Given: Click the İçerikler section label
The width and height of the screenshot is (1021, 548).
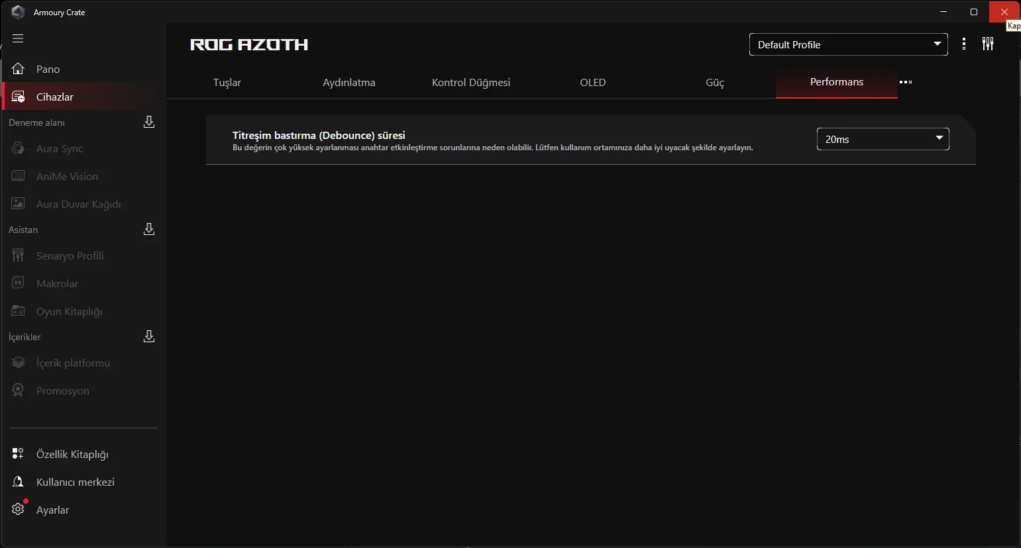Looking at the screenshot, I should click(x=25, y=337).
